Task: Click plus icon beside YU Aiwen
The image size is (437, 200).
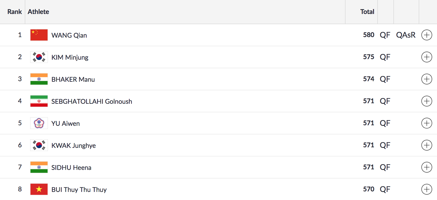Action: tap(427, 123)
